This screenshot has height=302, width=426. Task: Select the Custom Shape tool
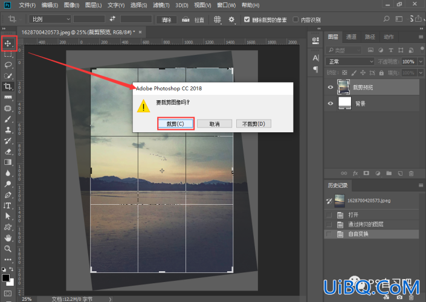click(8, 227)
